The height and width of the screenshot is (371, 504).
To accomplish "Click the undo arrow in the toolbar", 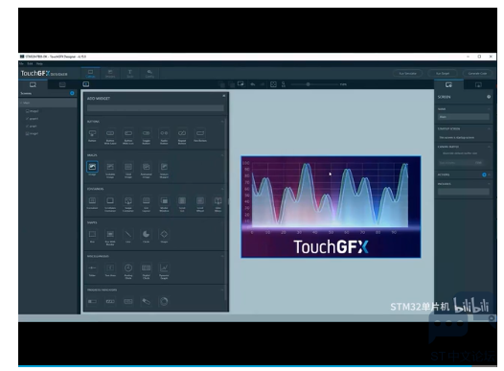I will point(253,84).
